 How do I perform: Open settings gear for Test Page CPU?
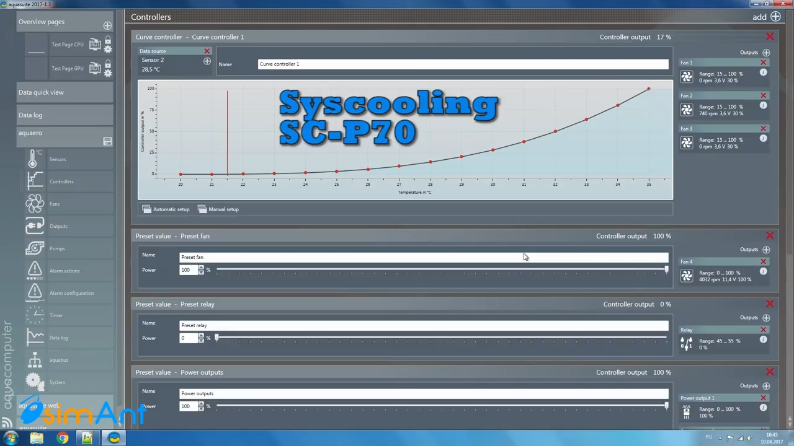108,48
